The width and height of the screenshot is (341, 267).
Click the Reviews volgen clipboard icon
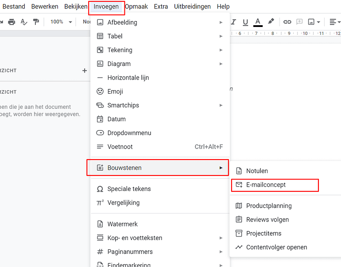click(x=239, y=219)
